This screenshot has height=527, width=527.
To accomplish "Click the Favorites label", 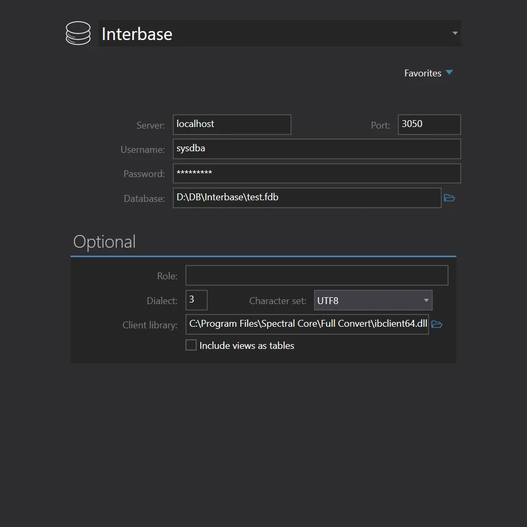I will pos(423,73).
